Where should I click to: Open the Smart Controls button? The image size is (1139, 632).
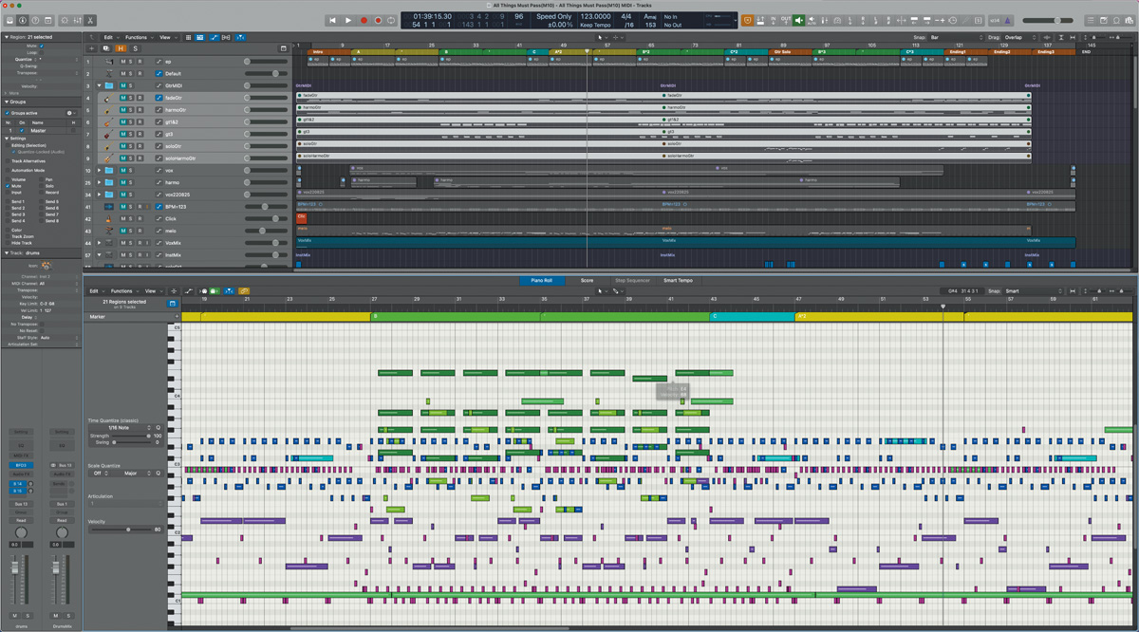coord(65,21)
